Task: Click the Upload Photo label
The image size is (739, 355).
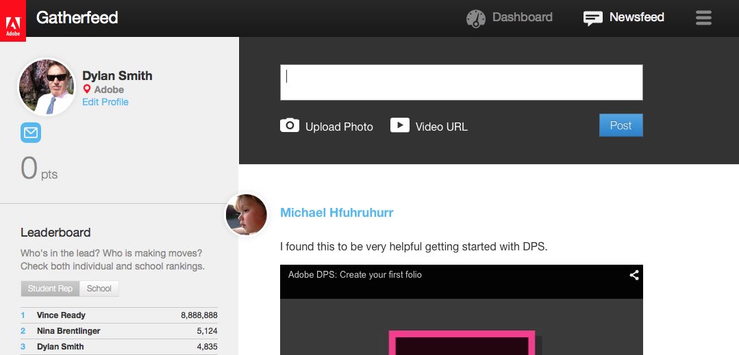Action: coord(339,127)
